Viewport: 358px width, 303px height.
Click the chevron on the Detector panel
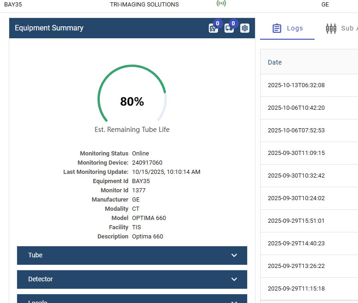[234, 279]
